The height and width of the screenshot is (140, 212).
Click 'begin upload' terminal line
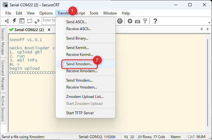pos(25,68)
